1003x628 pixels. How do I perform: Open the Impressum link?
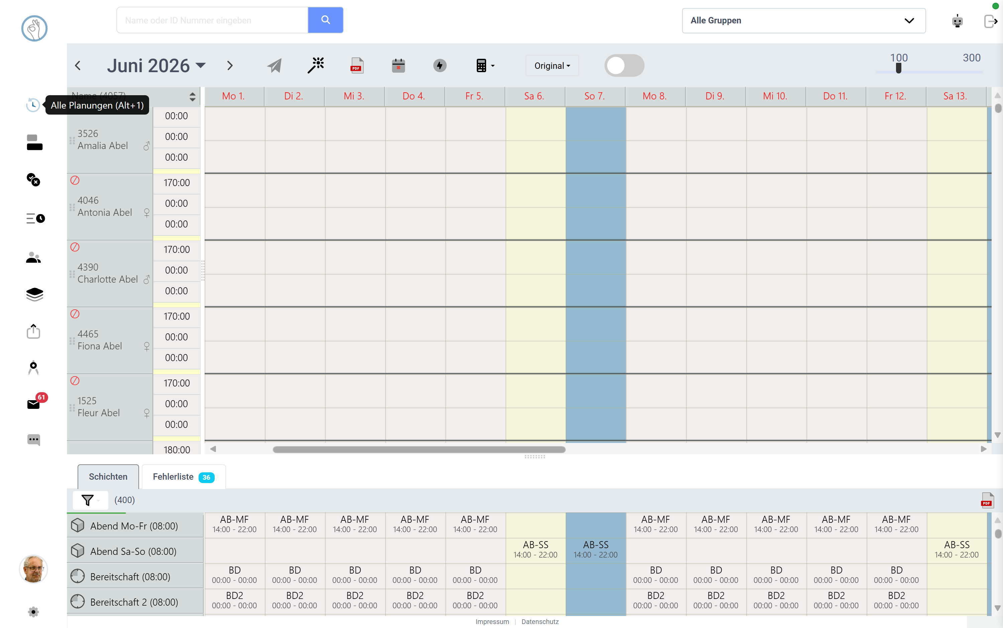tap(492, 621)
